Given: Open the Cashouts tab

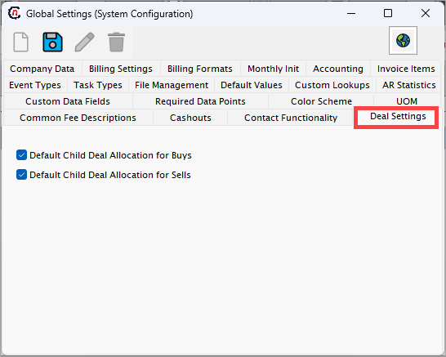Looking at the screenshot, I should (x=190, y=118).
